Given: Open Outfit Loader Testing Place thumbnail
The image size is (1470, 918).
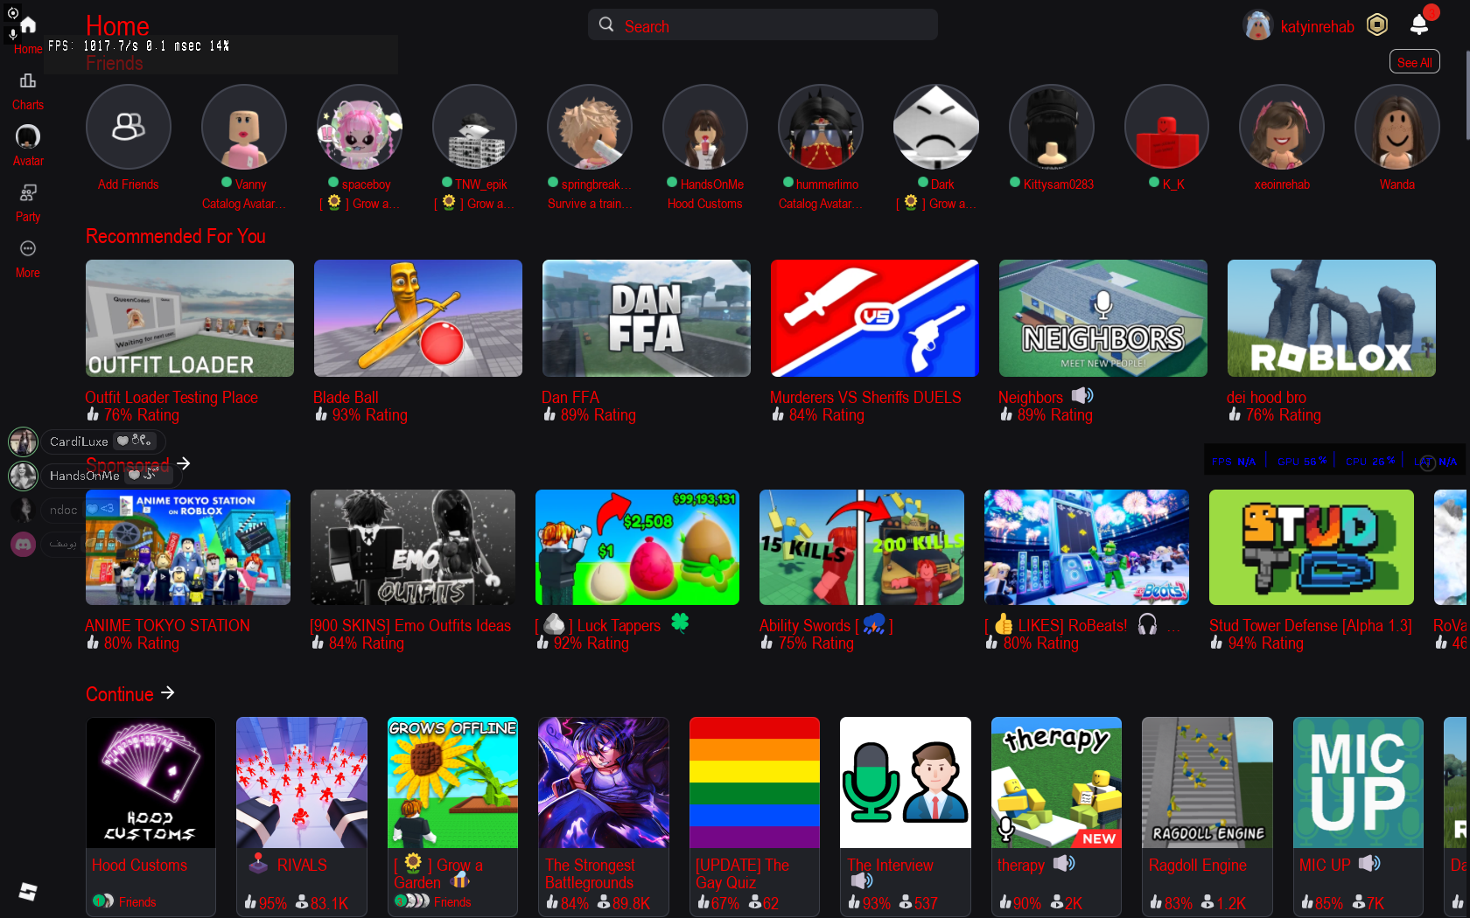Looking at the screenshot, I should (190, 318).
